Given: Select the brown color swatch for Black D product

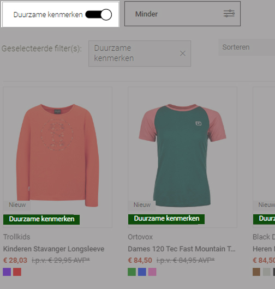Looking at the screenshot, I should [x=256, y=272].
